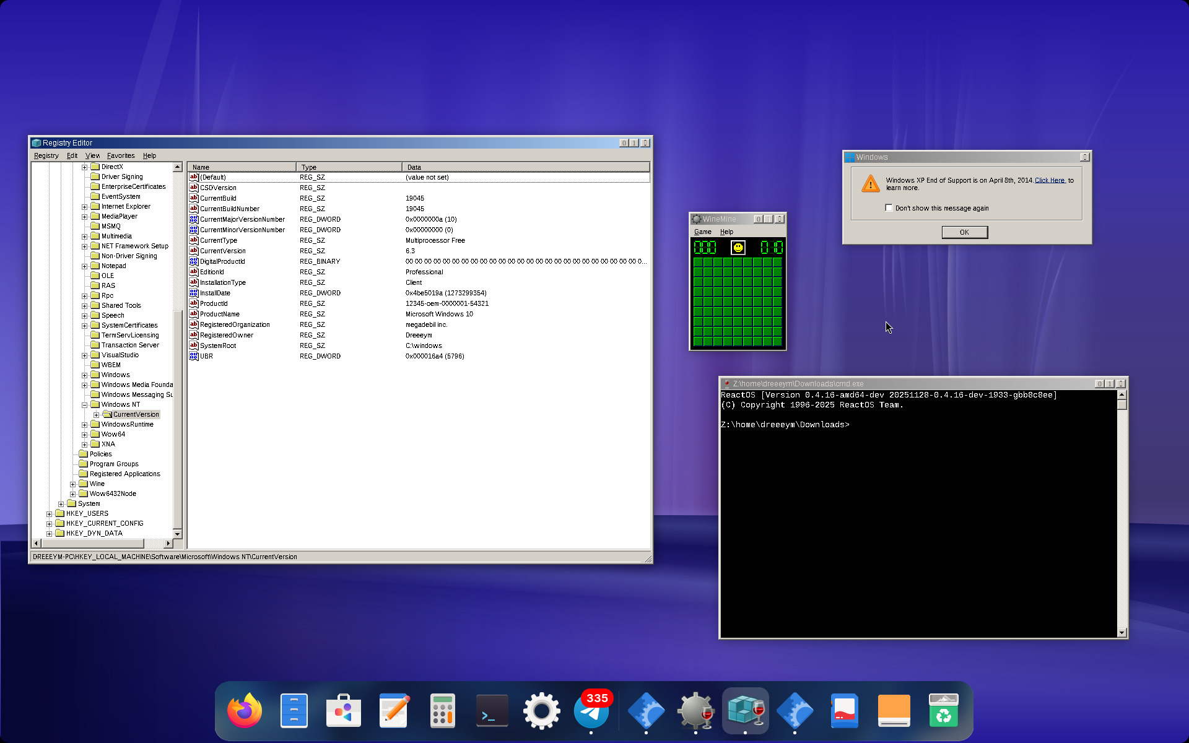
Task: Follow the Click Here link
Action: click(x=1050, y=180)
